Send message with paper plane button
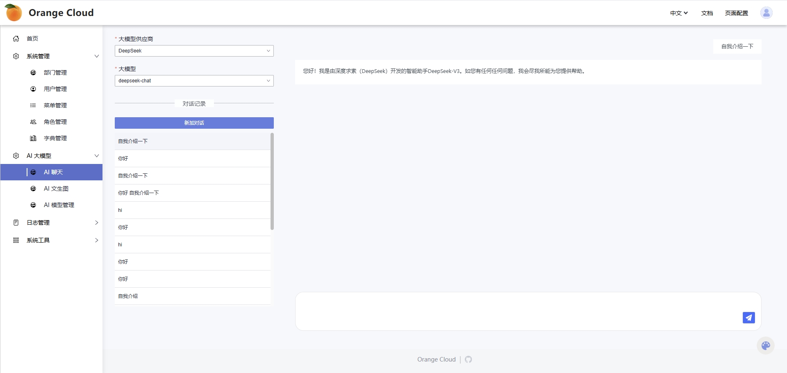Image resolution: width=787 pixels, height=373 pixels. [748, 317]
